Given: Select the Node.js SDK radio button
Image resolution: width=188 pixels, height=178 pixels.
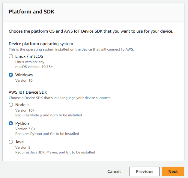Looking at the screenshot, I should 11,105.
